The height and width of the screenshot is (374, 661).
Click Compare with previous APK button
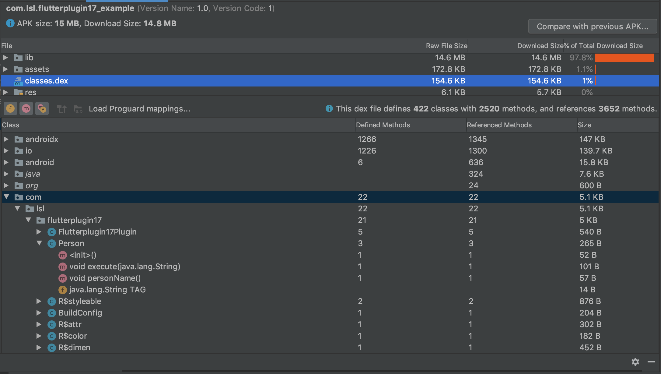[592, 26]
